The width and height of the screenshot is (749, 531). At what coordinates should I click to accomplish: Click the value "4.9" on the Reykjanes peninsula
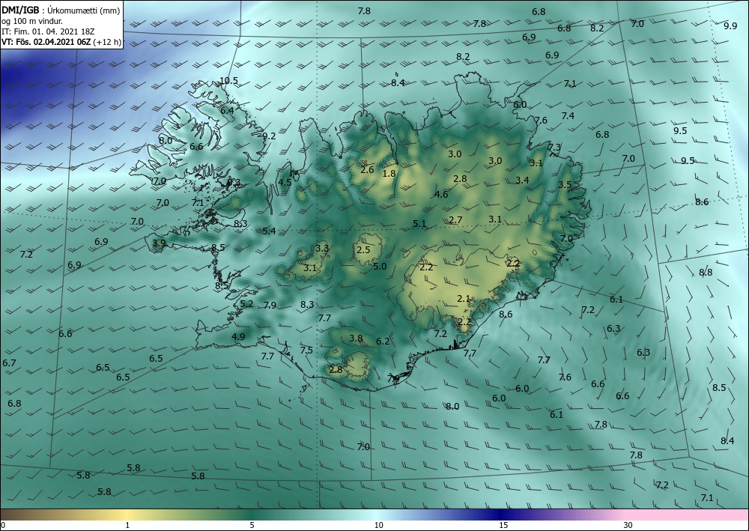pos(238,337)
